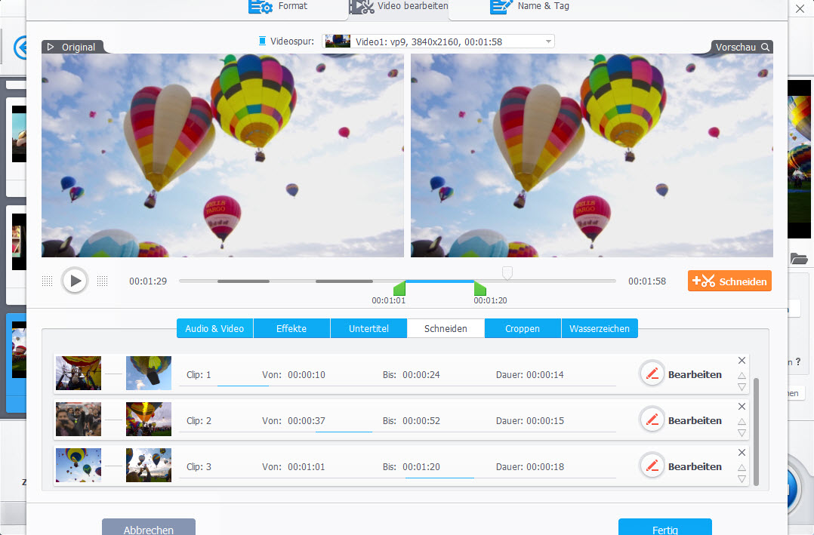
Task: Open the Audio & Video tab
Action: pyautogui.click(x=214, y=328)
